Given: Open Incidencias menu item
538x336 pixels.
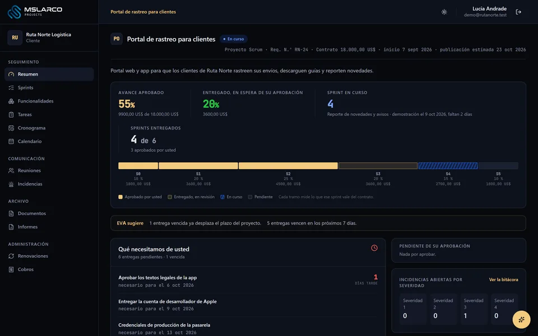Looking at the screenshot, I should [x=49, y=184].
